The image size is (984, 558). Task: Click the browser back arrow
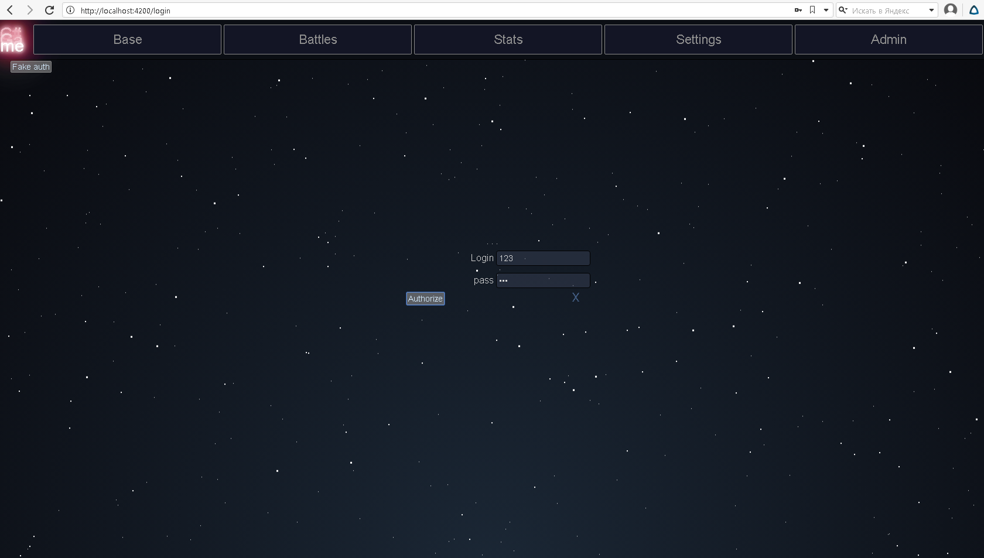click(10, 10)
